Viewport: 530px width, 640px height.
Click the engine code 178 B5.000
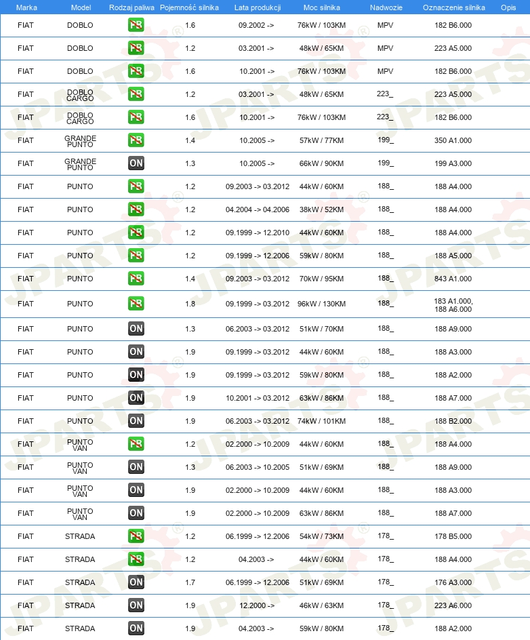coord(453,536)
